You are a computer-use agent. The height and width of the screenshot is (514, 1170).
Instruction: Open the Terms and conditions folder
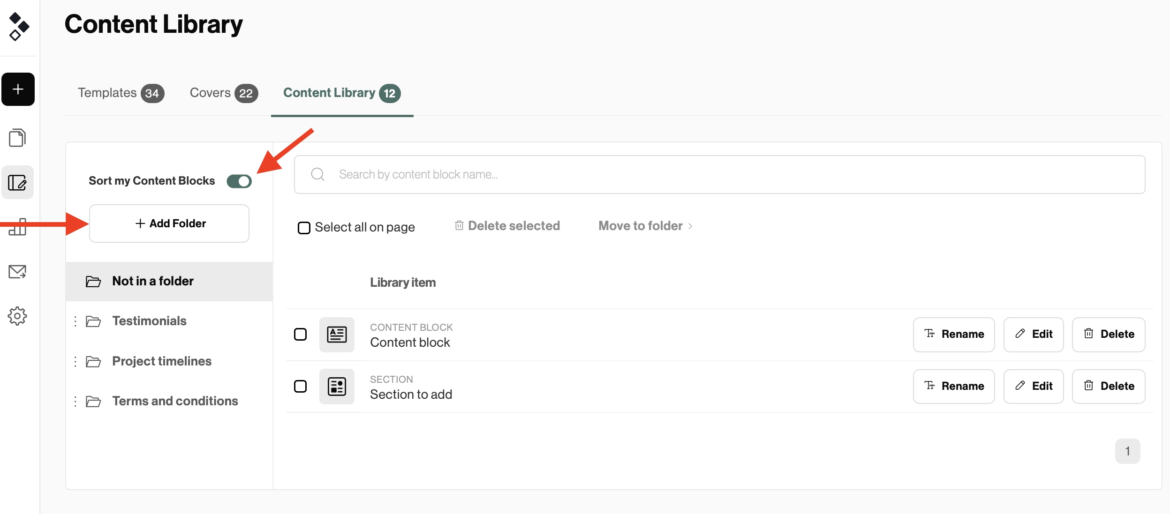tap(175, 401)
